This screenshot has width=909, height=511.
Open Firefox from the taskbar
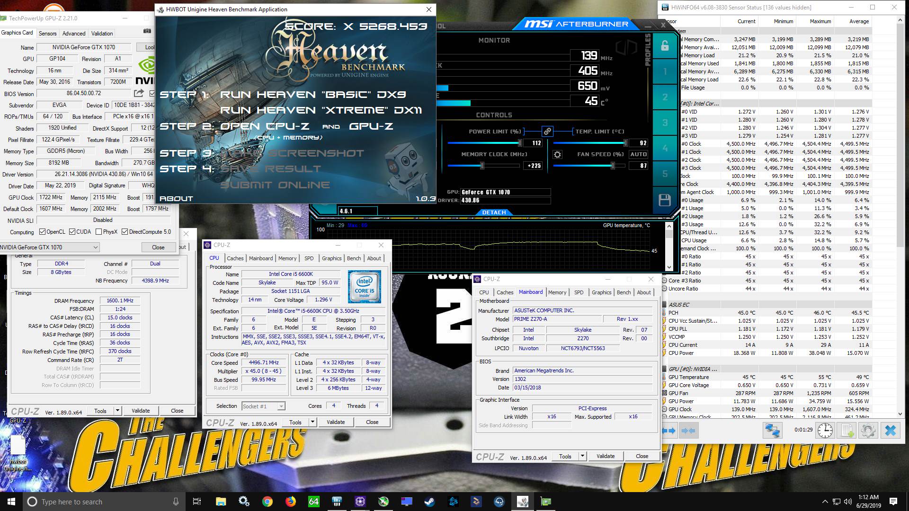pyautogui.click(x=291, y=502)
